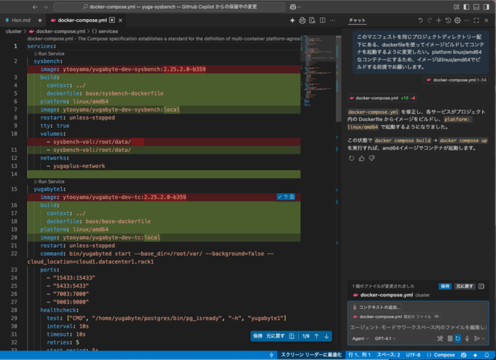Toggle the bottom panel visibility
The height and width of the screenshot is (360, 496).
coord(476,7)
